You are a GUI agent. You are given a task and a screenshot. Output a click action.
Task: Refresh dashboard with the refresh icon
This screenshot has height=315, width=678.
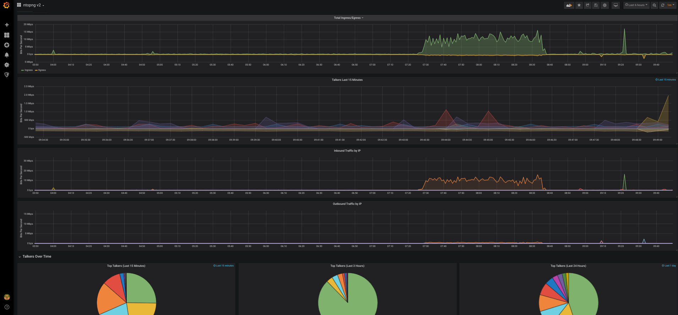pos(662,5)
